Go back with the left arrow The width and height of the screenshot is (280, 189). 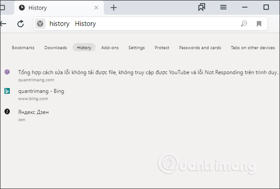3,24
